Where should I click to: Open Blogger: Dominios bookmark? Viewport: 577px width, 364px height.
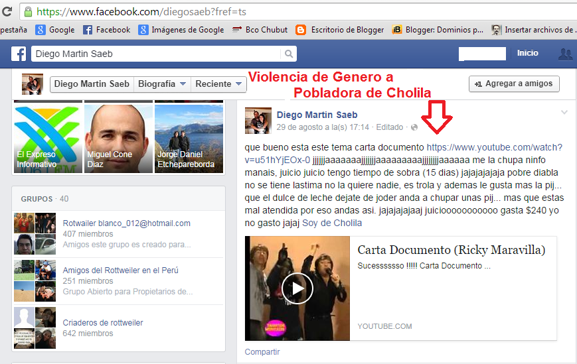[438, 30]
